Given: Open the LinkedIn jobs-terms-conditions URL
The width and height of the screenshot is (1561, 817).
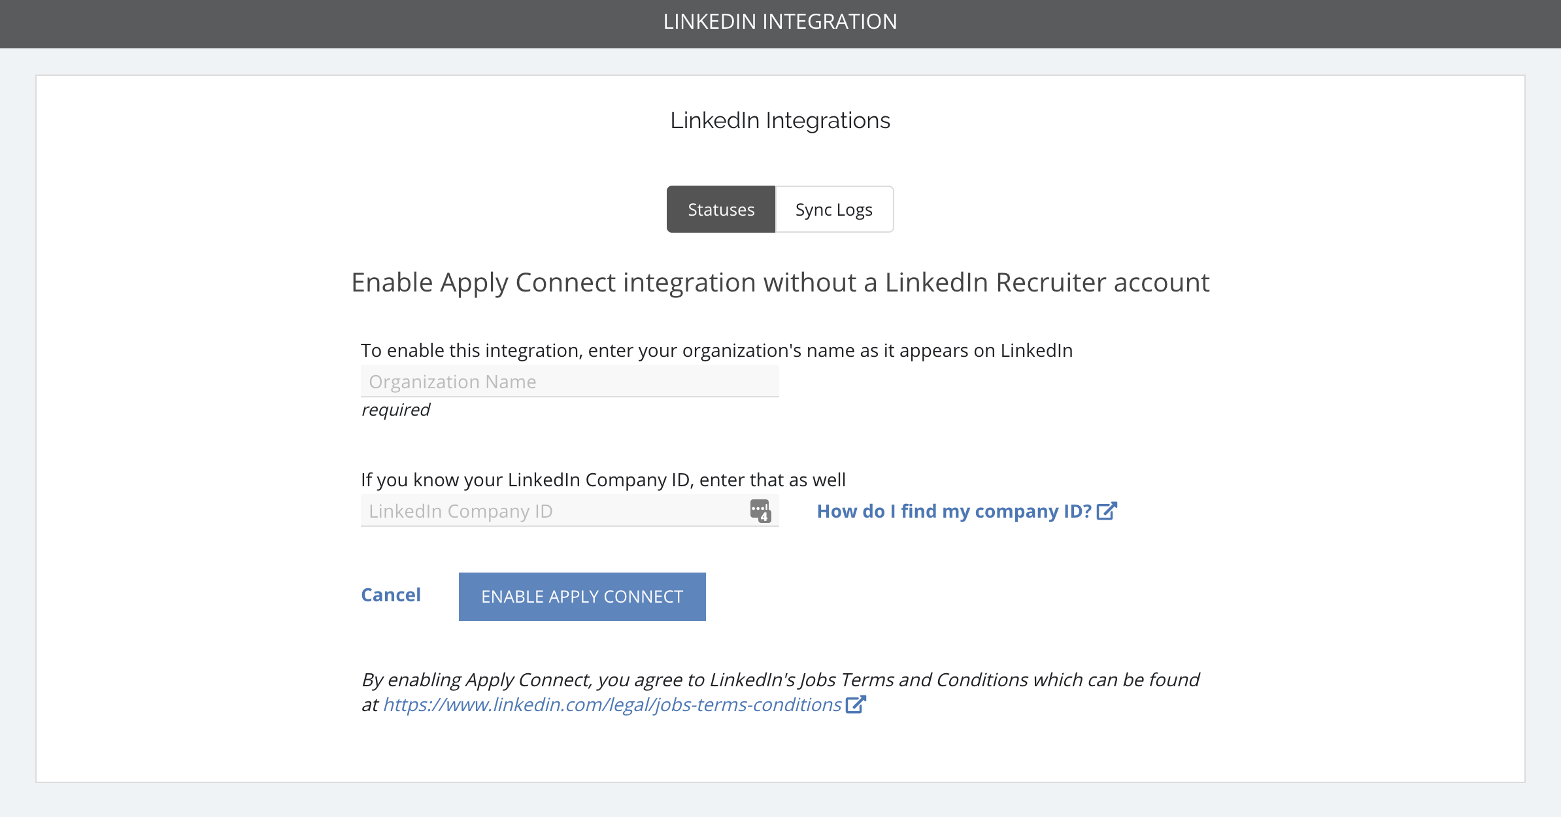Looking at the screenshot, I should 612,705.
